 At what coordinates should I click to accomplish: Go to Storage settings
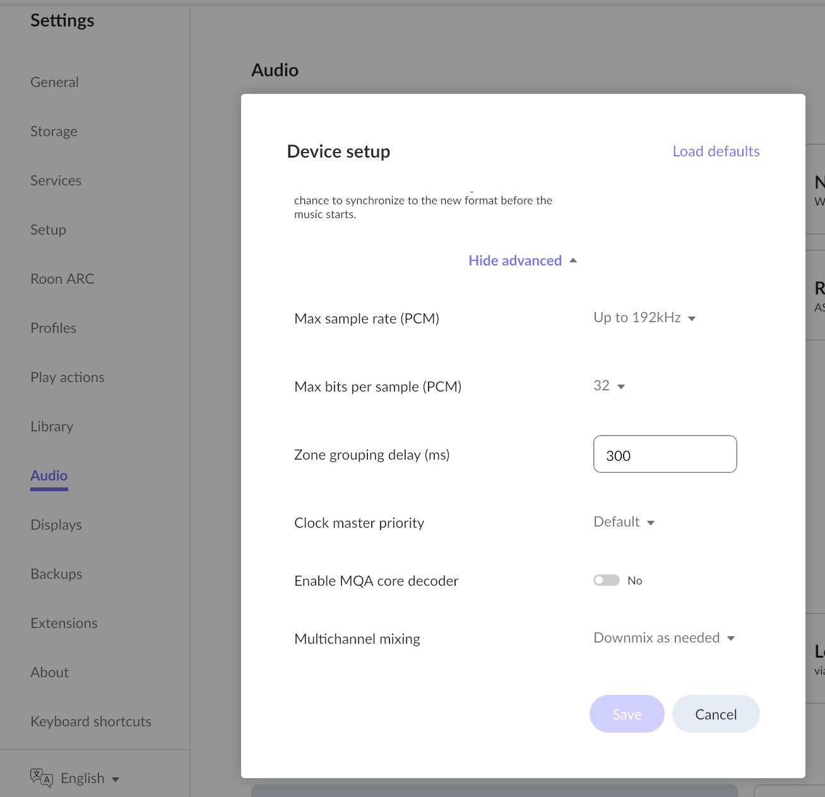pos(54,132)
